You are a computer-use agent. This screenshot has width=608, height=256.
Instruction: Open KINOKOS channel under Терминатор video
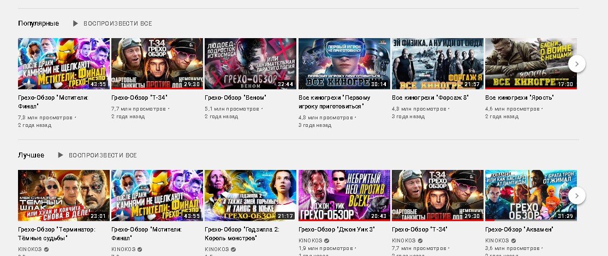point(30,249)
